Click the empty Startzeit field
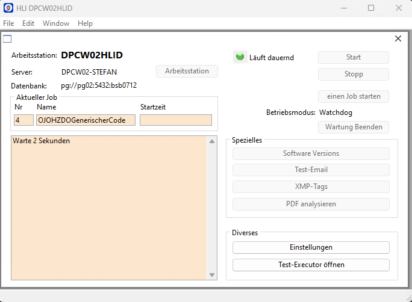 (x=175, y=120)
